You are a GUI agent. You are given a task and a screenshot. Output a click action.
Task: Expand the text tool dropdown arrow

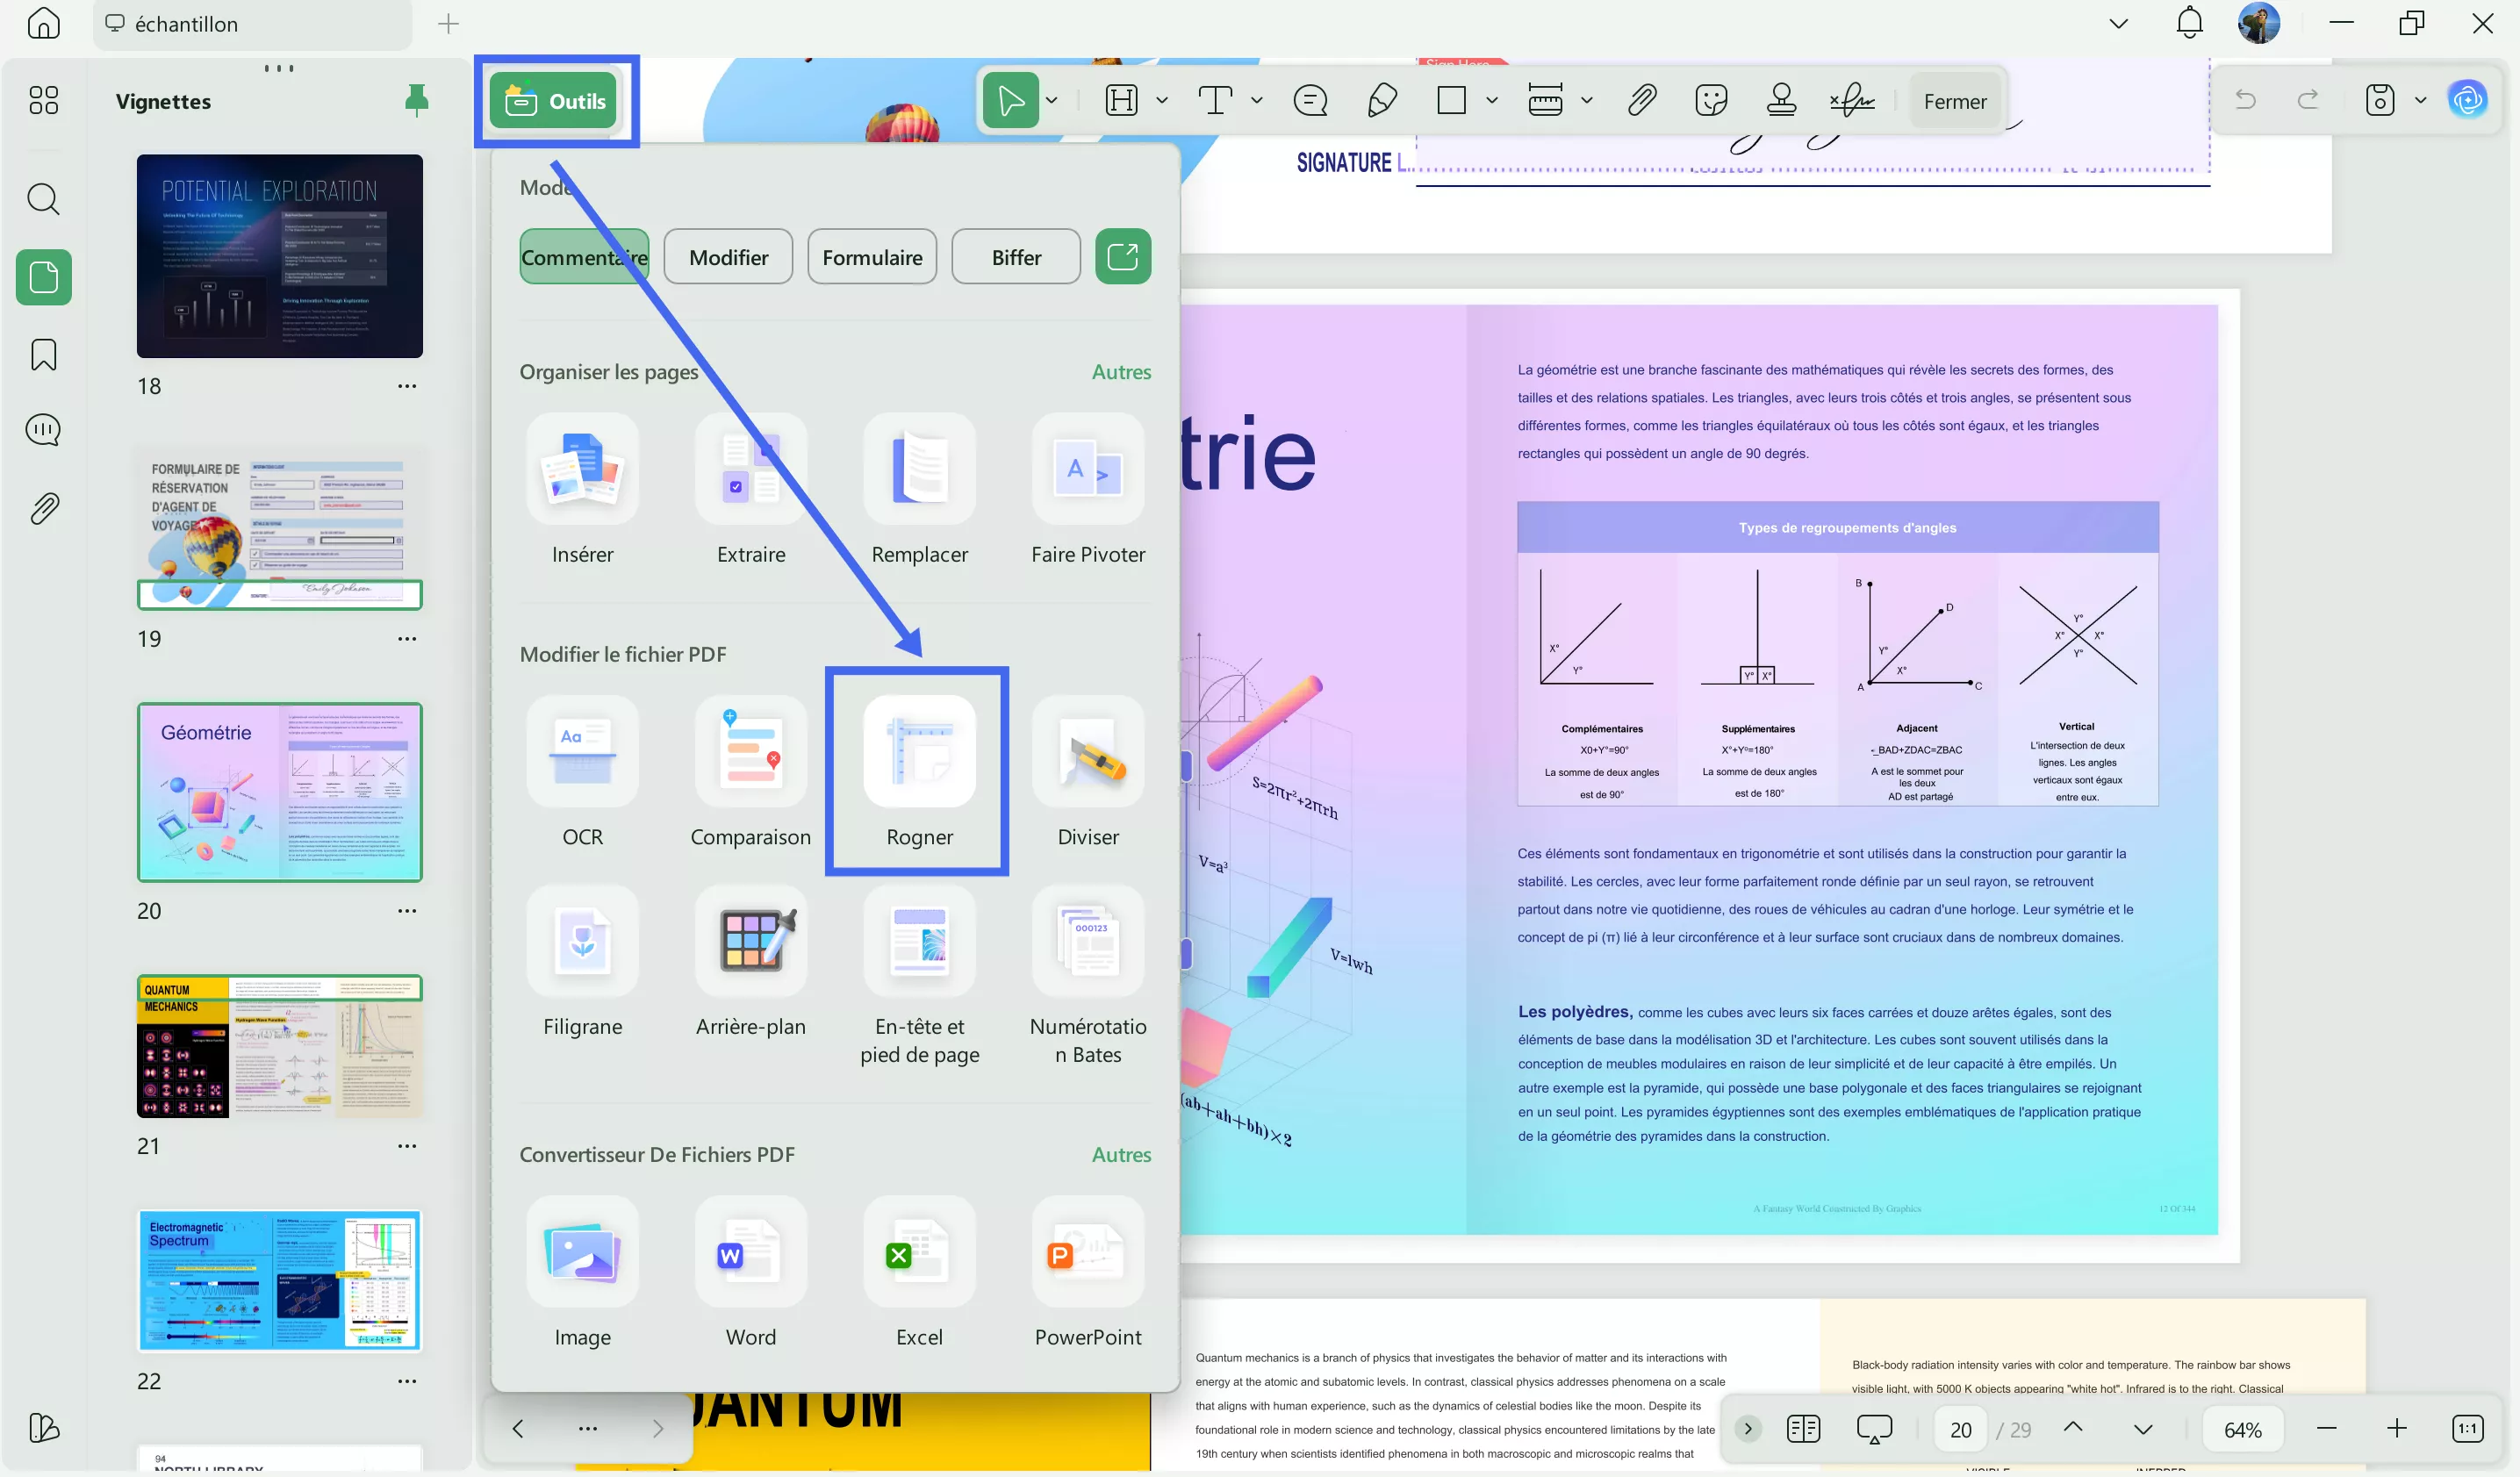[1256, 101]
